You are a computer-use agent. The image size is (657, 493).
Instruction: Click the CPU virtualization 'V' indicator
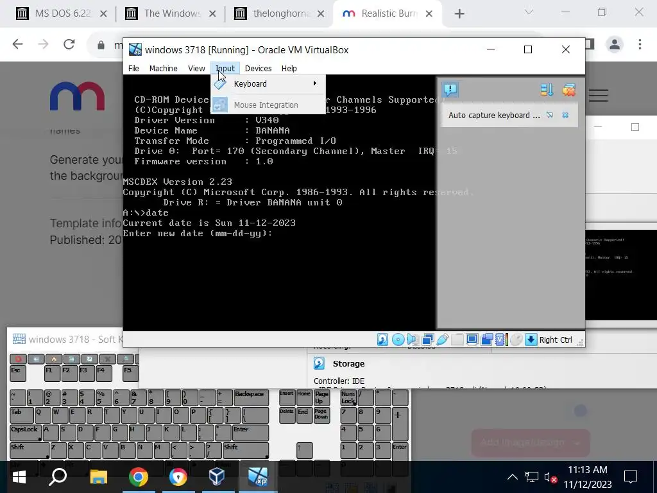pyautogui.click(x=501, y=340)
